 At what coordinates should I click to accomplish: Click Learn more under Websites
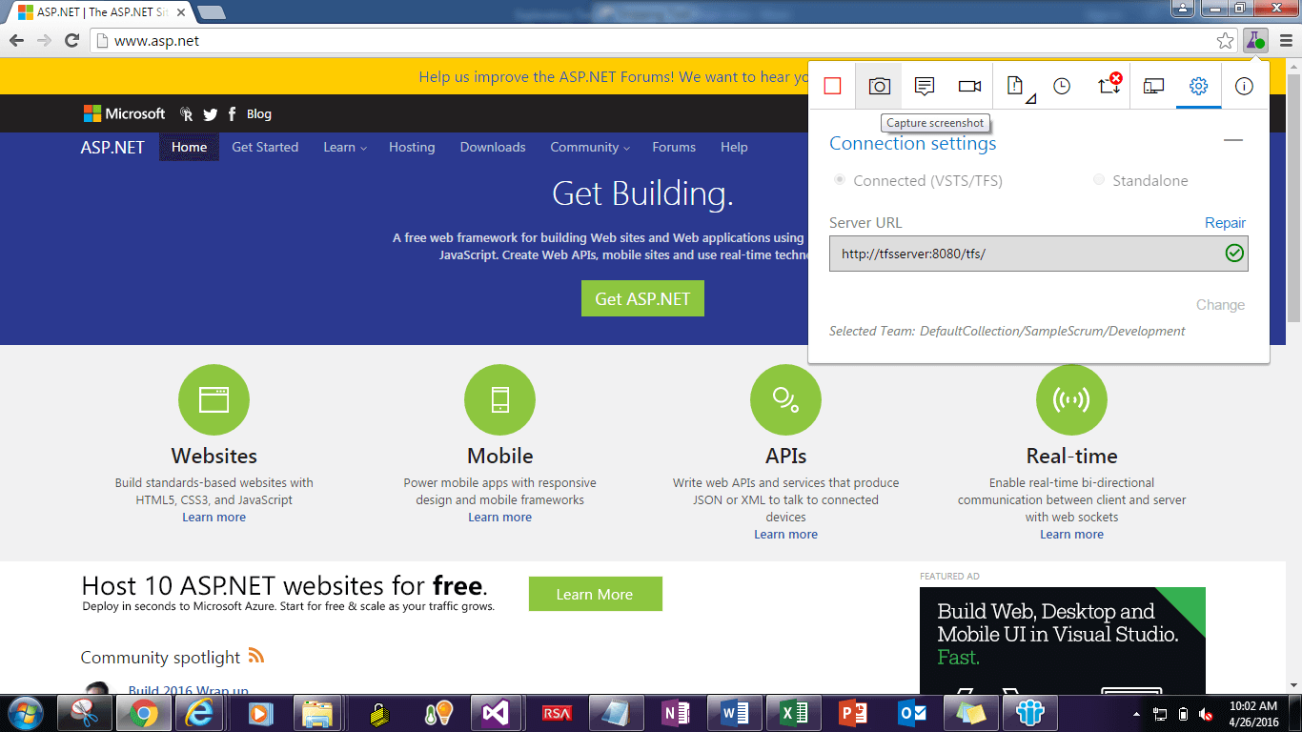pos(214,517)
